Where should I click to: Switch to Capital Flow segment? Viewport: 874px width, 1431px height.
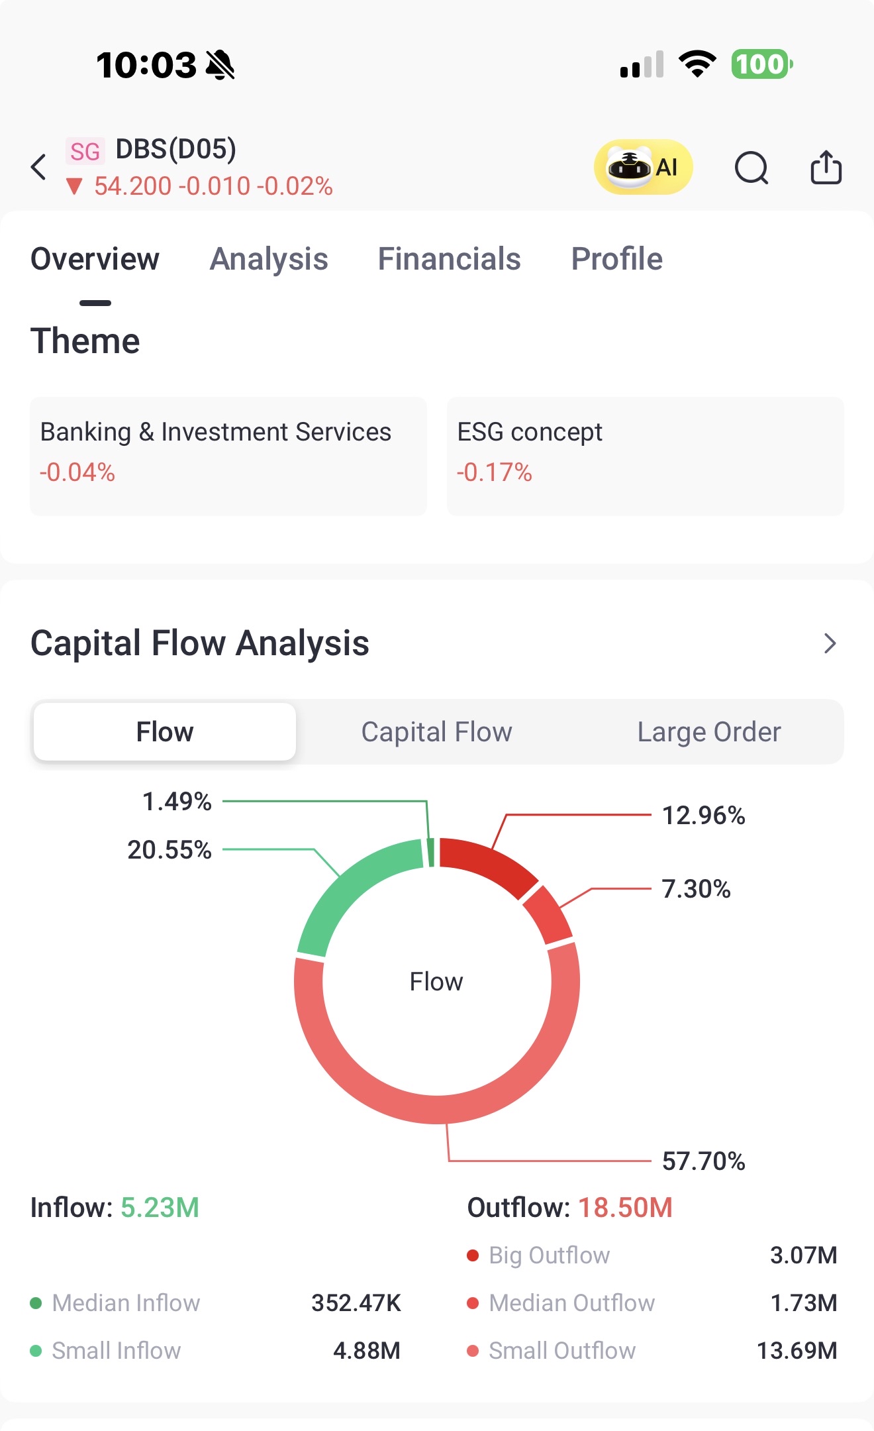click(437, 732)
